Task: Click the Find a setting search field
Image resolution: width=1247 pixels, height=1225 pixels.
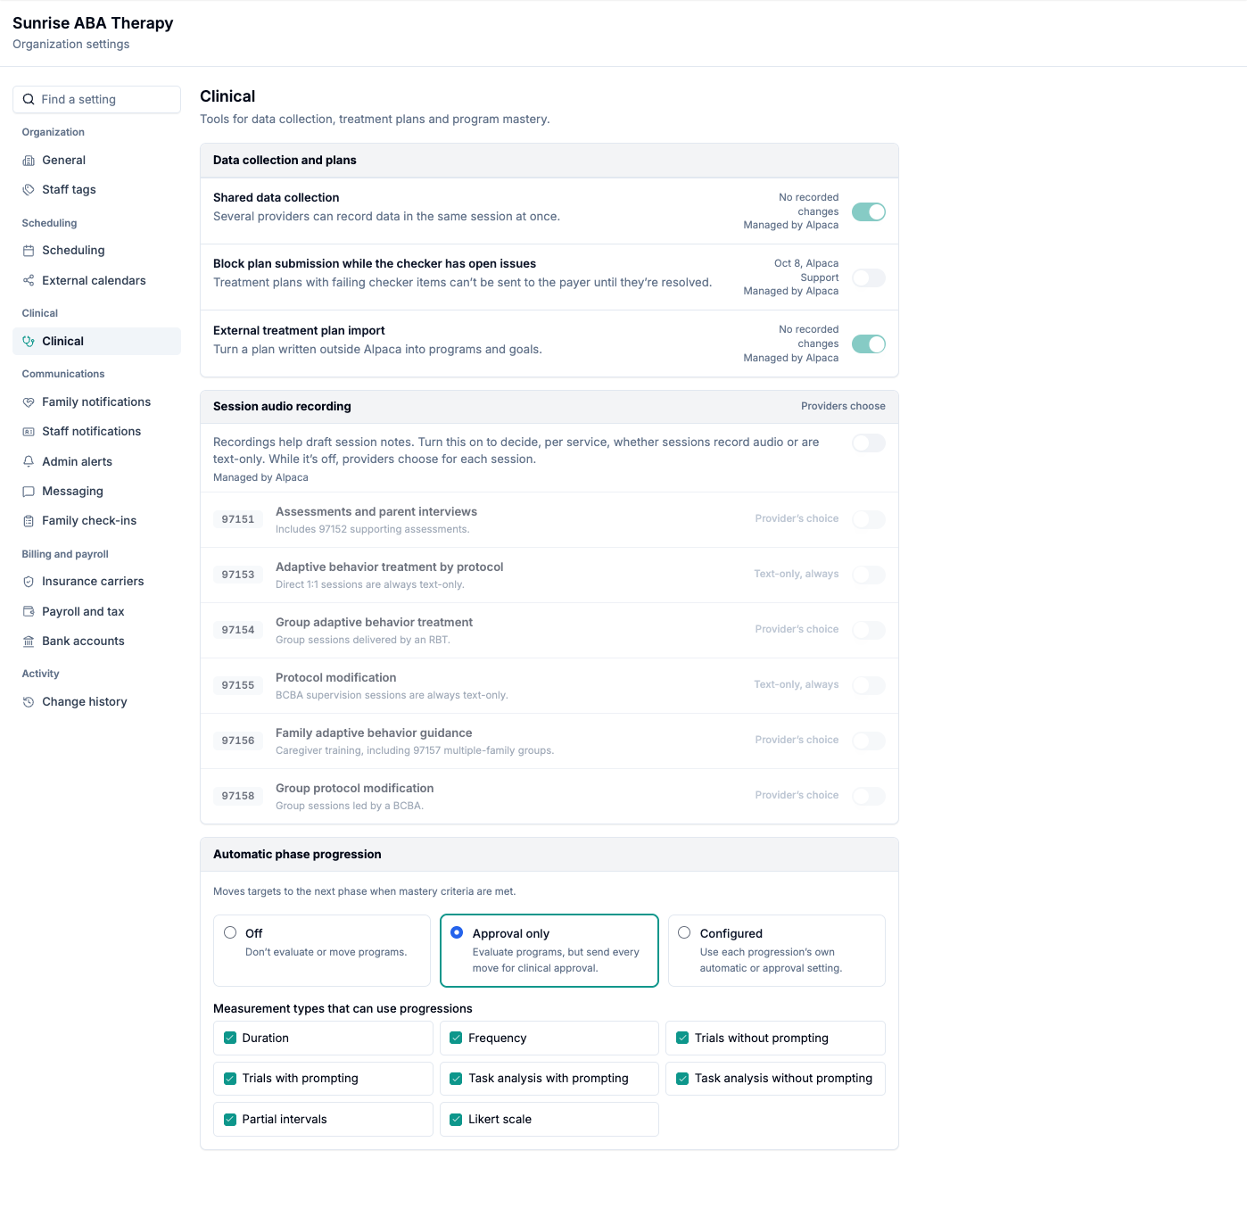Action: 96,100
